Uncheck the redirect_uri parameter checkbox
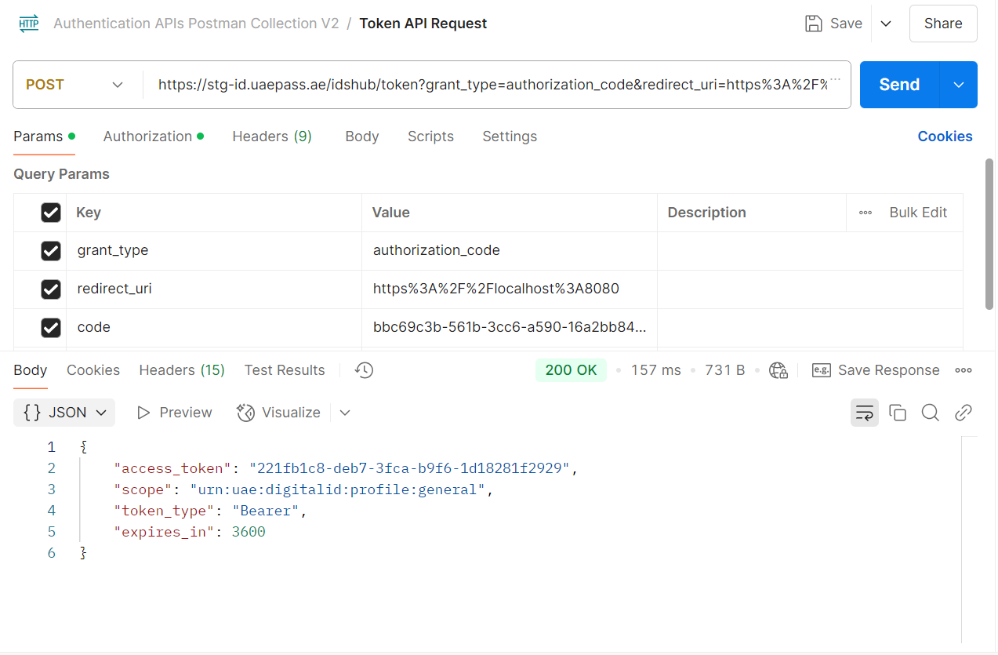998x655 pixels. click(51, 289)
